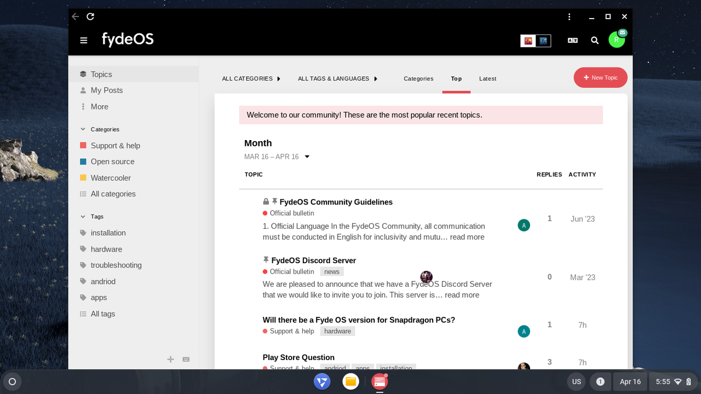Click the avatar A on Guidelines row

coord(524,225)
